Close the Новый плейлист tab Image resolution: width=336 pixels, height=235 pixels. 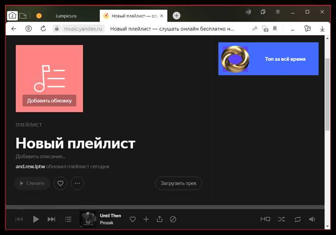162,16
